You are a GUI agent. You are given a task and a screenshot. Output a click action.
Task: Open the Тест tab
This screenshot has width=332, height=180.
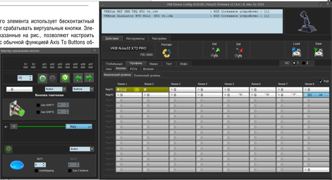click(169, 64)
